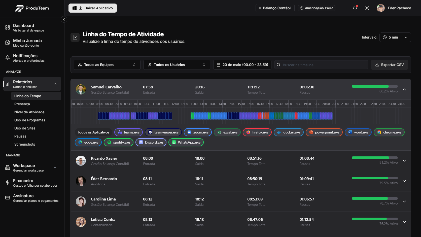Open Todas as Equipes dropdown
This screenshot has width=421, height=237.
coord(107,65)
